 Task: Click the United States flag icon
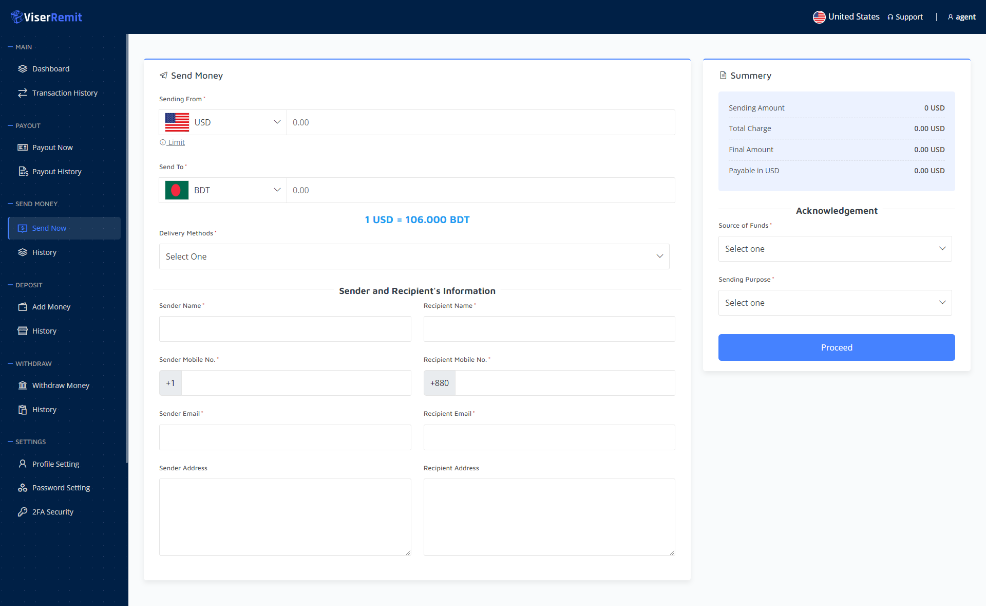click(x=819, y=17)
